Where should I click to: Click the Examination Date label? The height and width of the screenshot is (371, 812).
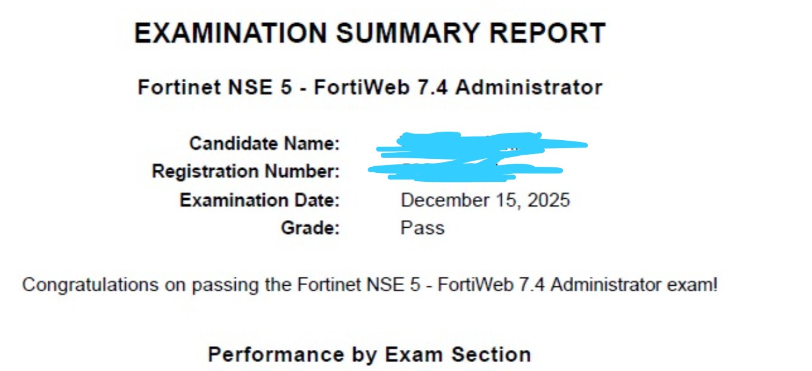click(x=259, y=200)
